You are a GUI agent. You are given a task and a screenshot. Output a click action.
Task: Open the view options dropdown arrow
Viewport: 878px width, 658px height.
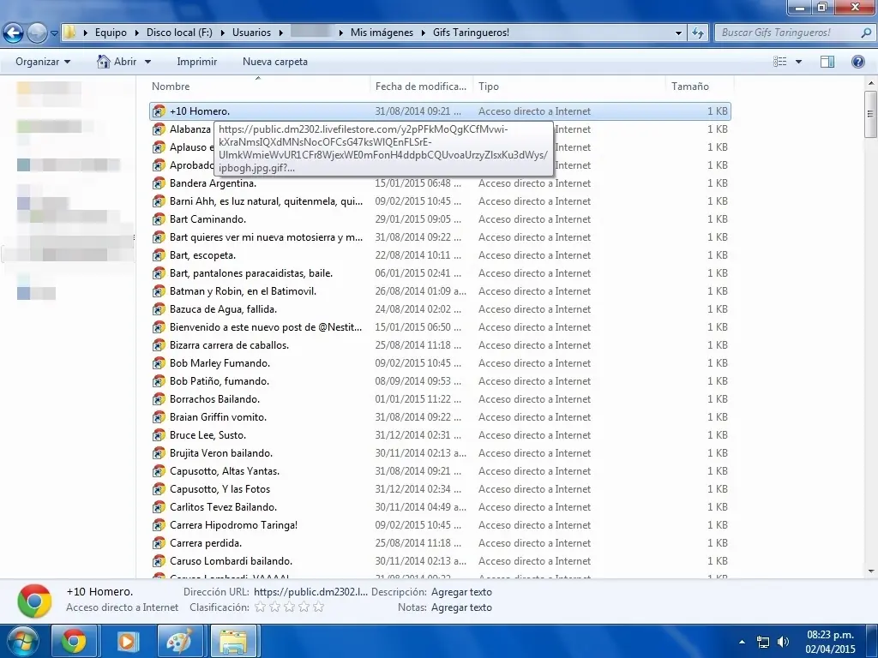coord(798,62)
